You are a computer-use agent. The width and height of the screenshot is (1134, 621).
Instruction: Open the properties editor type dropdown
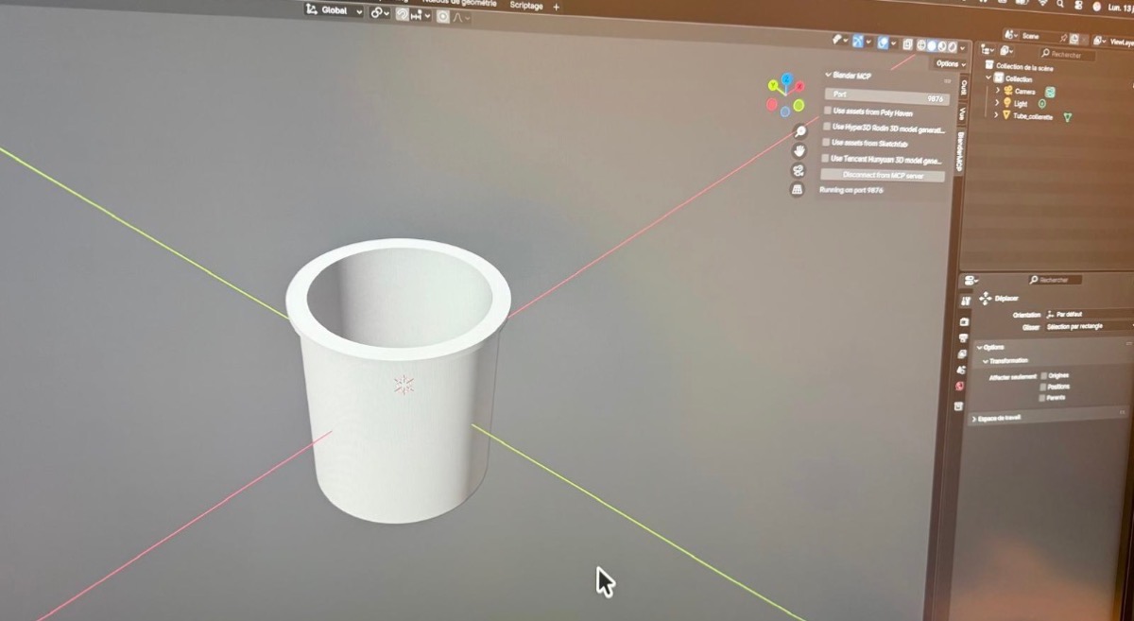(971, 280)
